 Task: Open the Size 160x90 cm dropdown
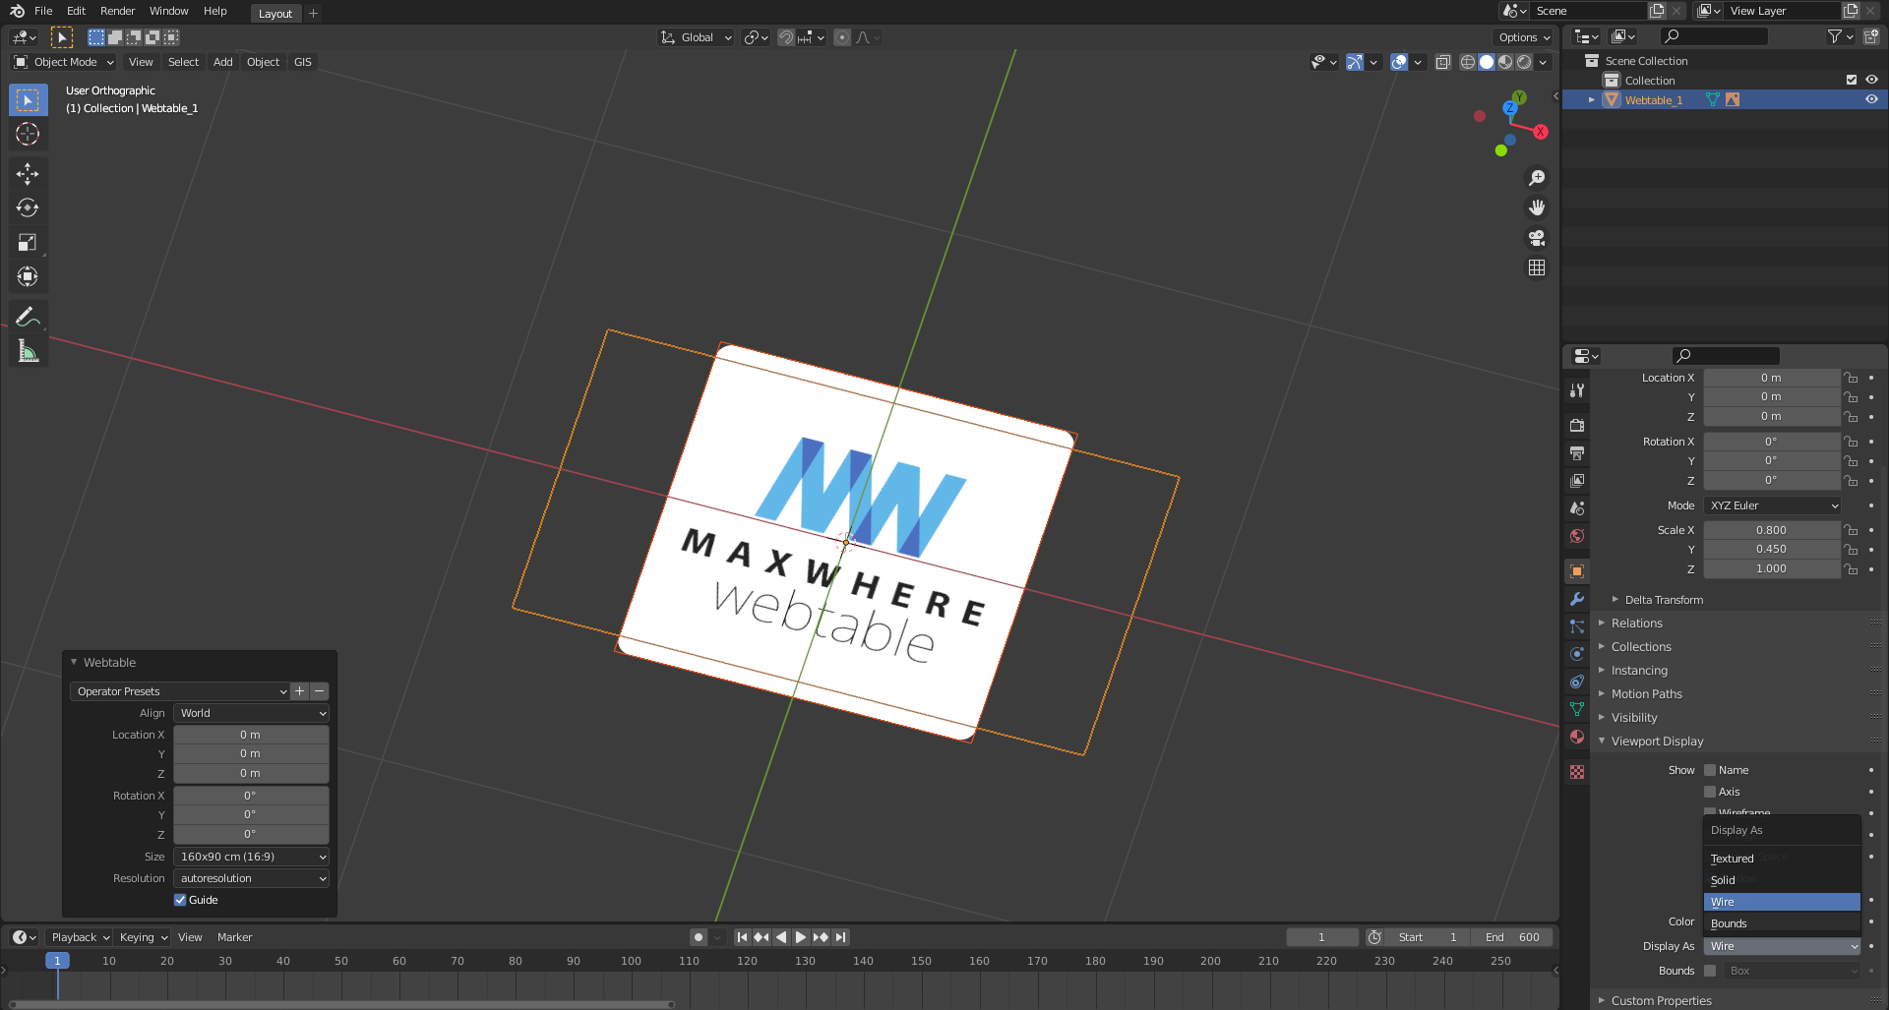pyautogui.click(x=252, y=857)
